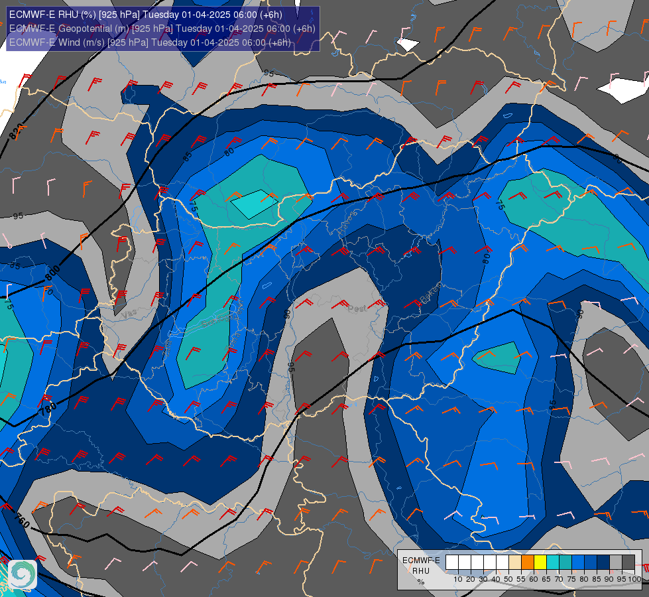Click the navy 85-90 legend swatch

point(603,562)
